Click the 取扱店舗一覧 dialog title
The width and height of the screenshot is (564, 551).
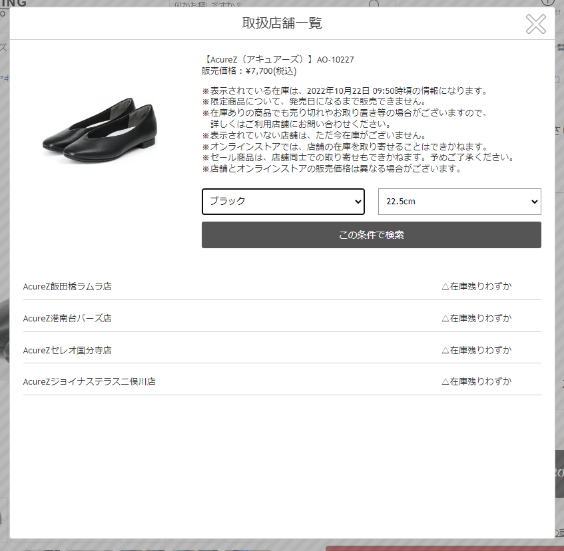(282, 24)
